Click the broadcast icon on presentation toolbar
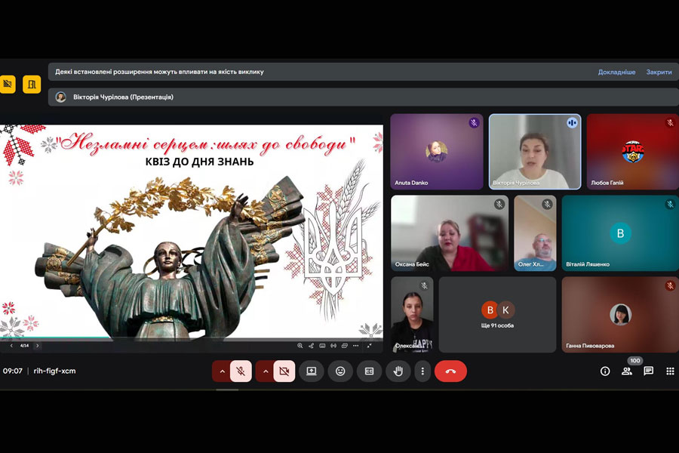 [x=333, y=346]
